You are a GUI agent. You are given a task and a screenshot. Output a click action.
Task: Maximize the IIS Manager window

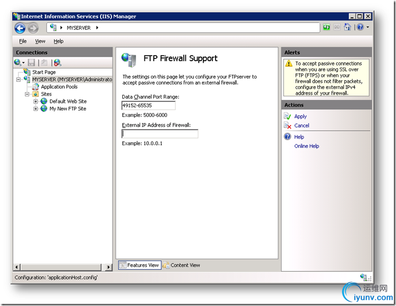(360, 16)
